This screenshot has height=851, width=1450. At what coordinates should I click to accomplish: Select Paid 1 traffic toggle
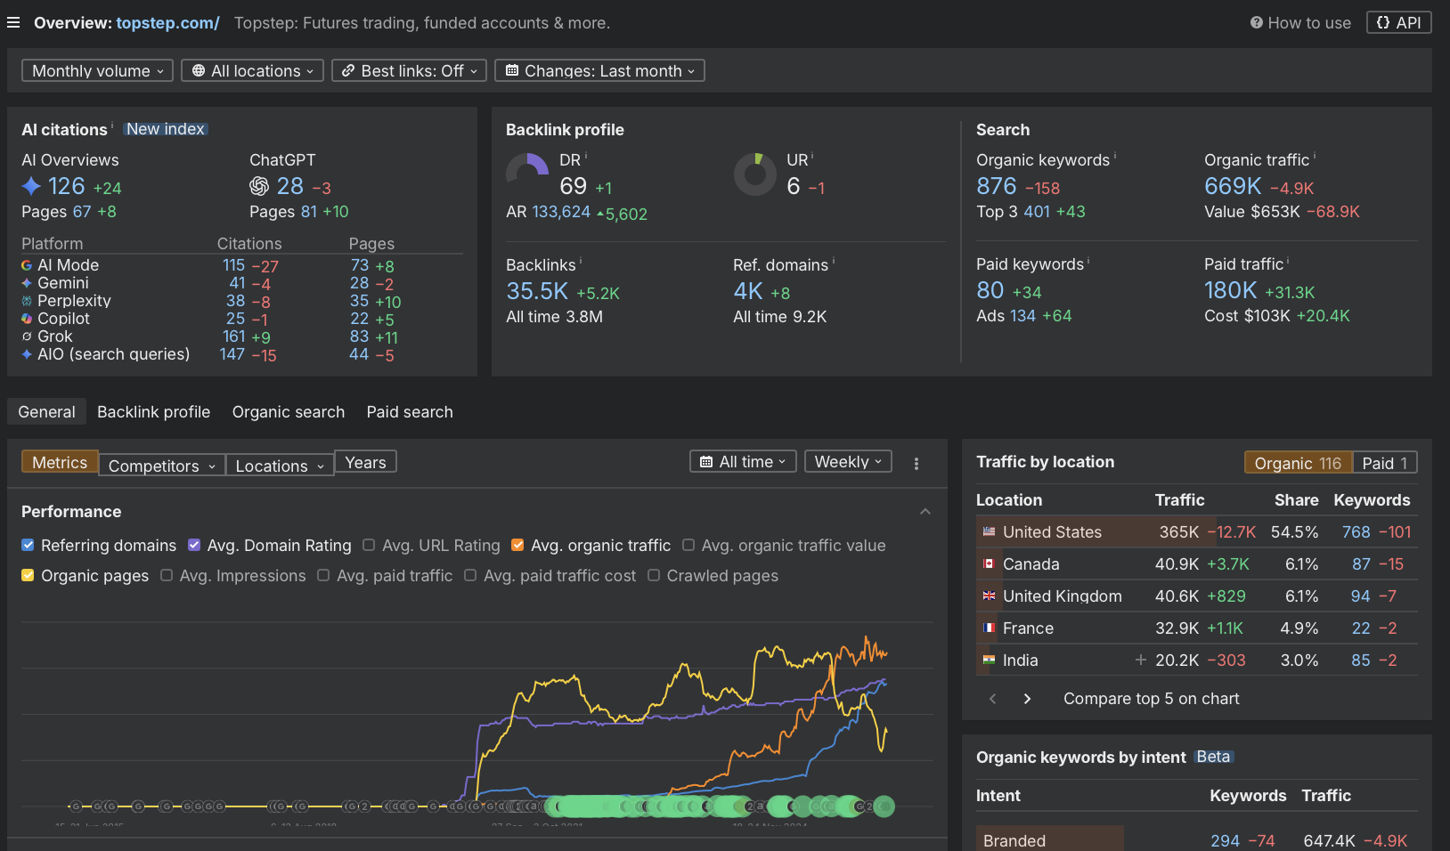1385,463
